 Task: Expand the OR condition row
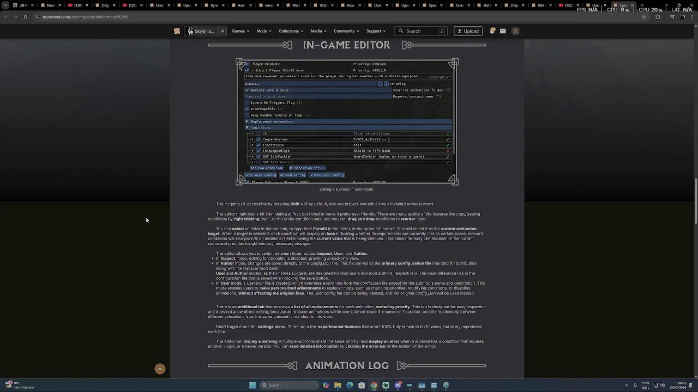pos(252,134)
